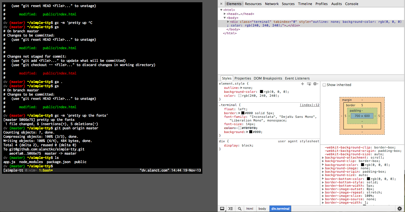The width and height of the screenshot is (405, 212).
Task: Click element.style color rgb(240, 240, 240) swatch
Action: point(240,96)
